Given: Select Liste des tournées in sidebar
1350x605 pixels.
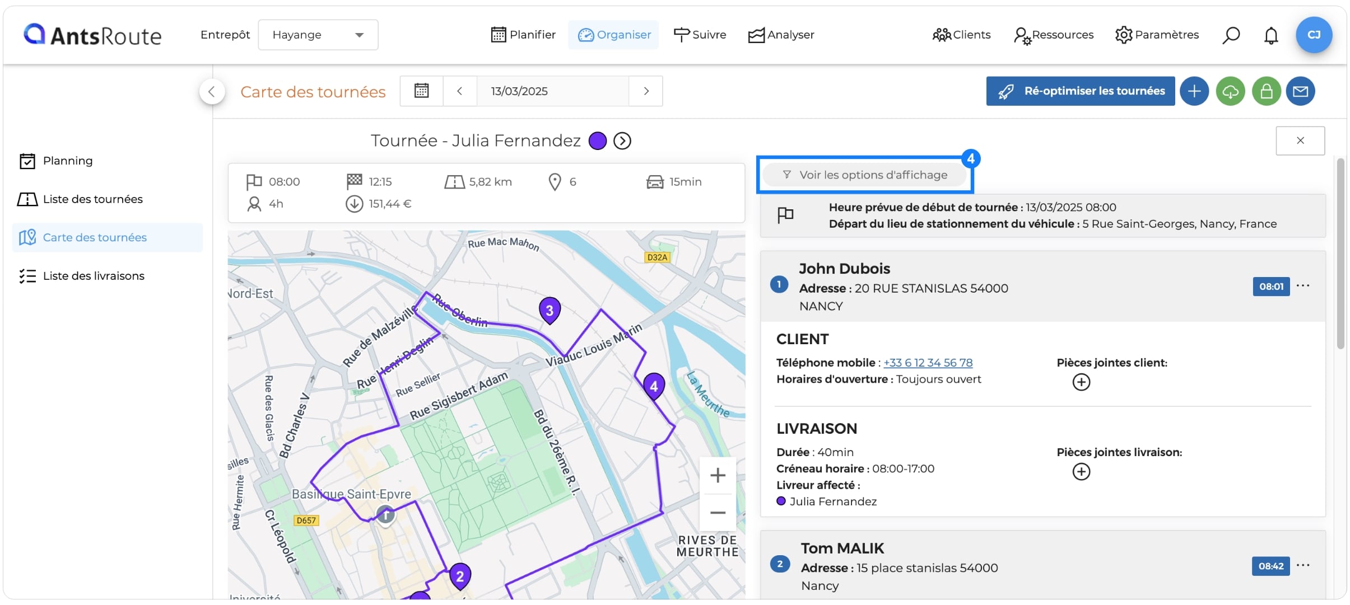Looking at the screenshot, I should click(107, 199).
